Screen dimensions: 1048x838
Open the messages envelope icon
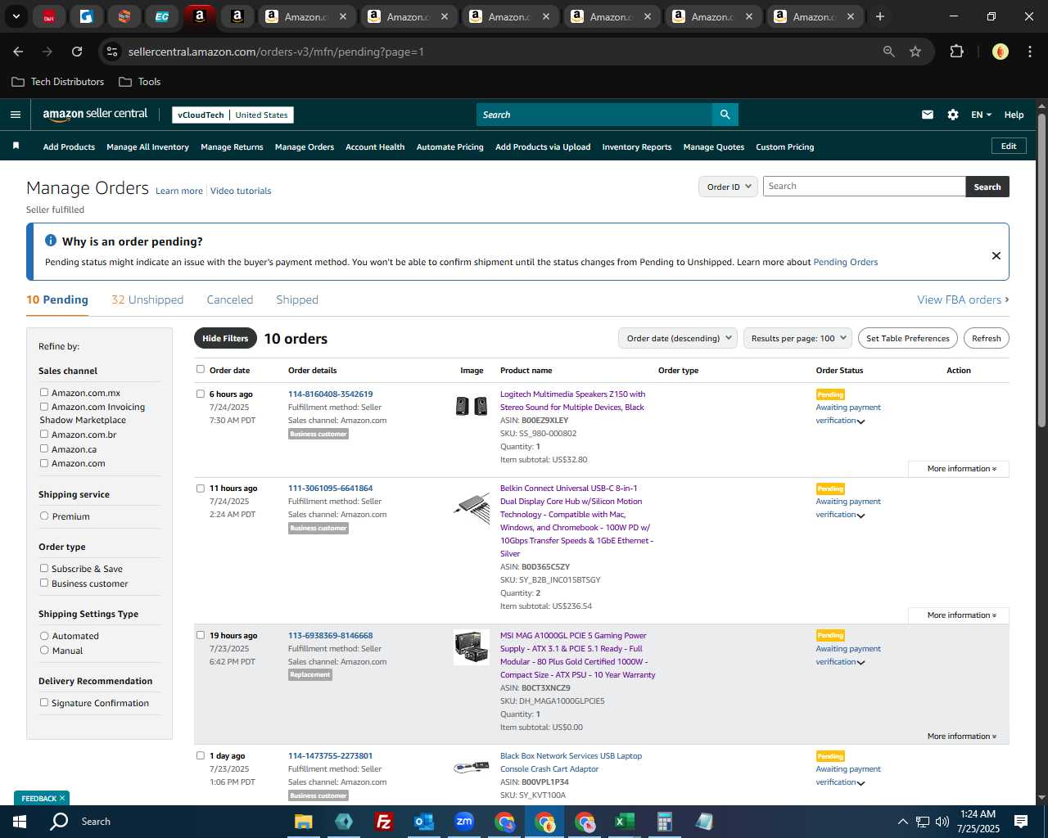point(928,115)
